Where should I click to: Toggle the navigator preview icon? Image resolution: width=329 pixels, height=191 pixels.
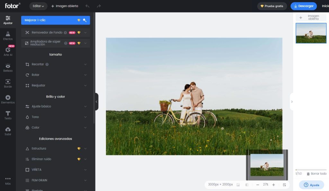(284, 185)
